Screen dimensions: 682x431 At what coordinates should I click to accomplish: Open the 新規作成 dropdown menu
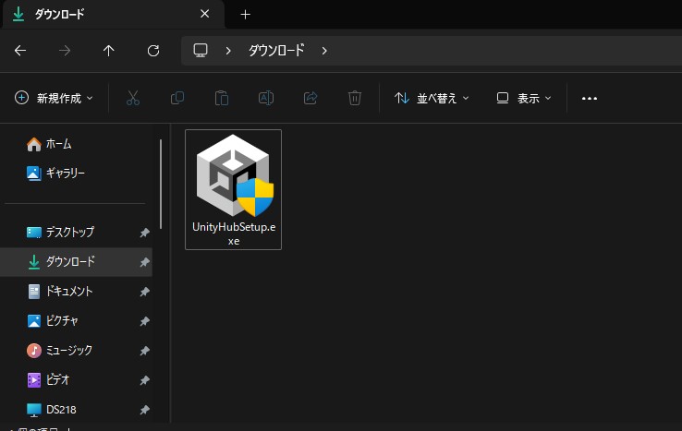click(x=55, y=98)
